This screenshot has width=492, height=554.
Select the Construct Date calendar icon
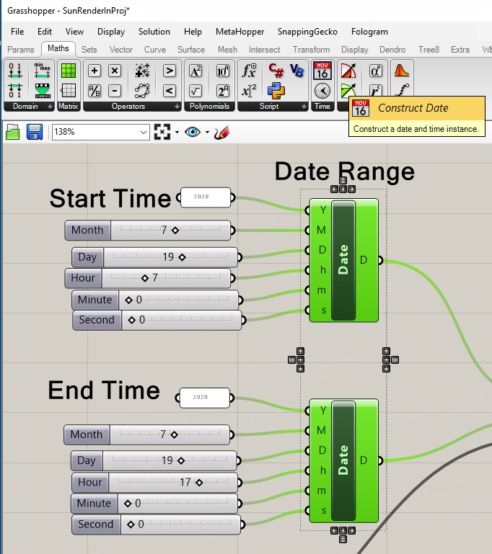coord(322,71)
